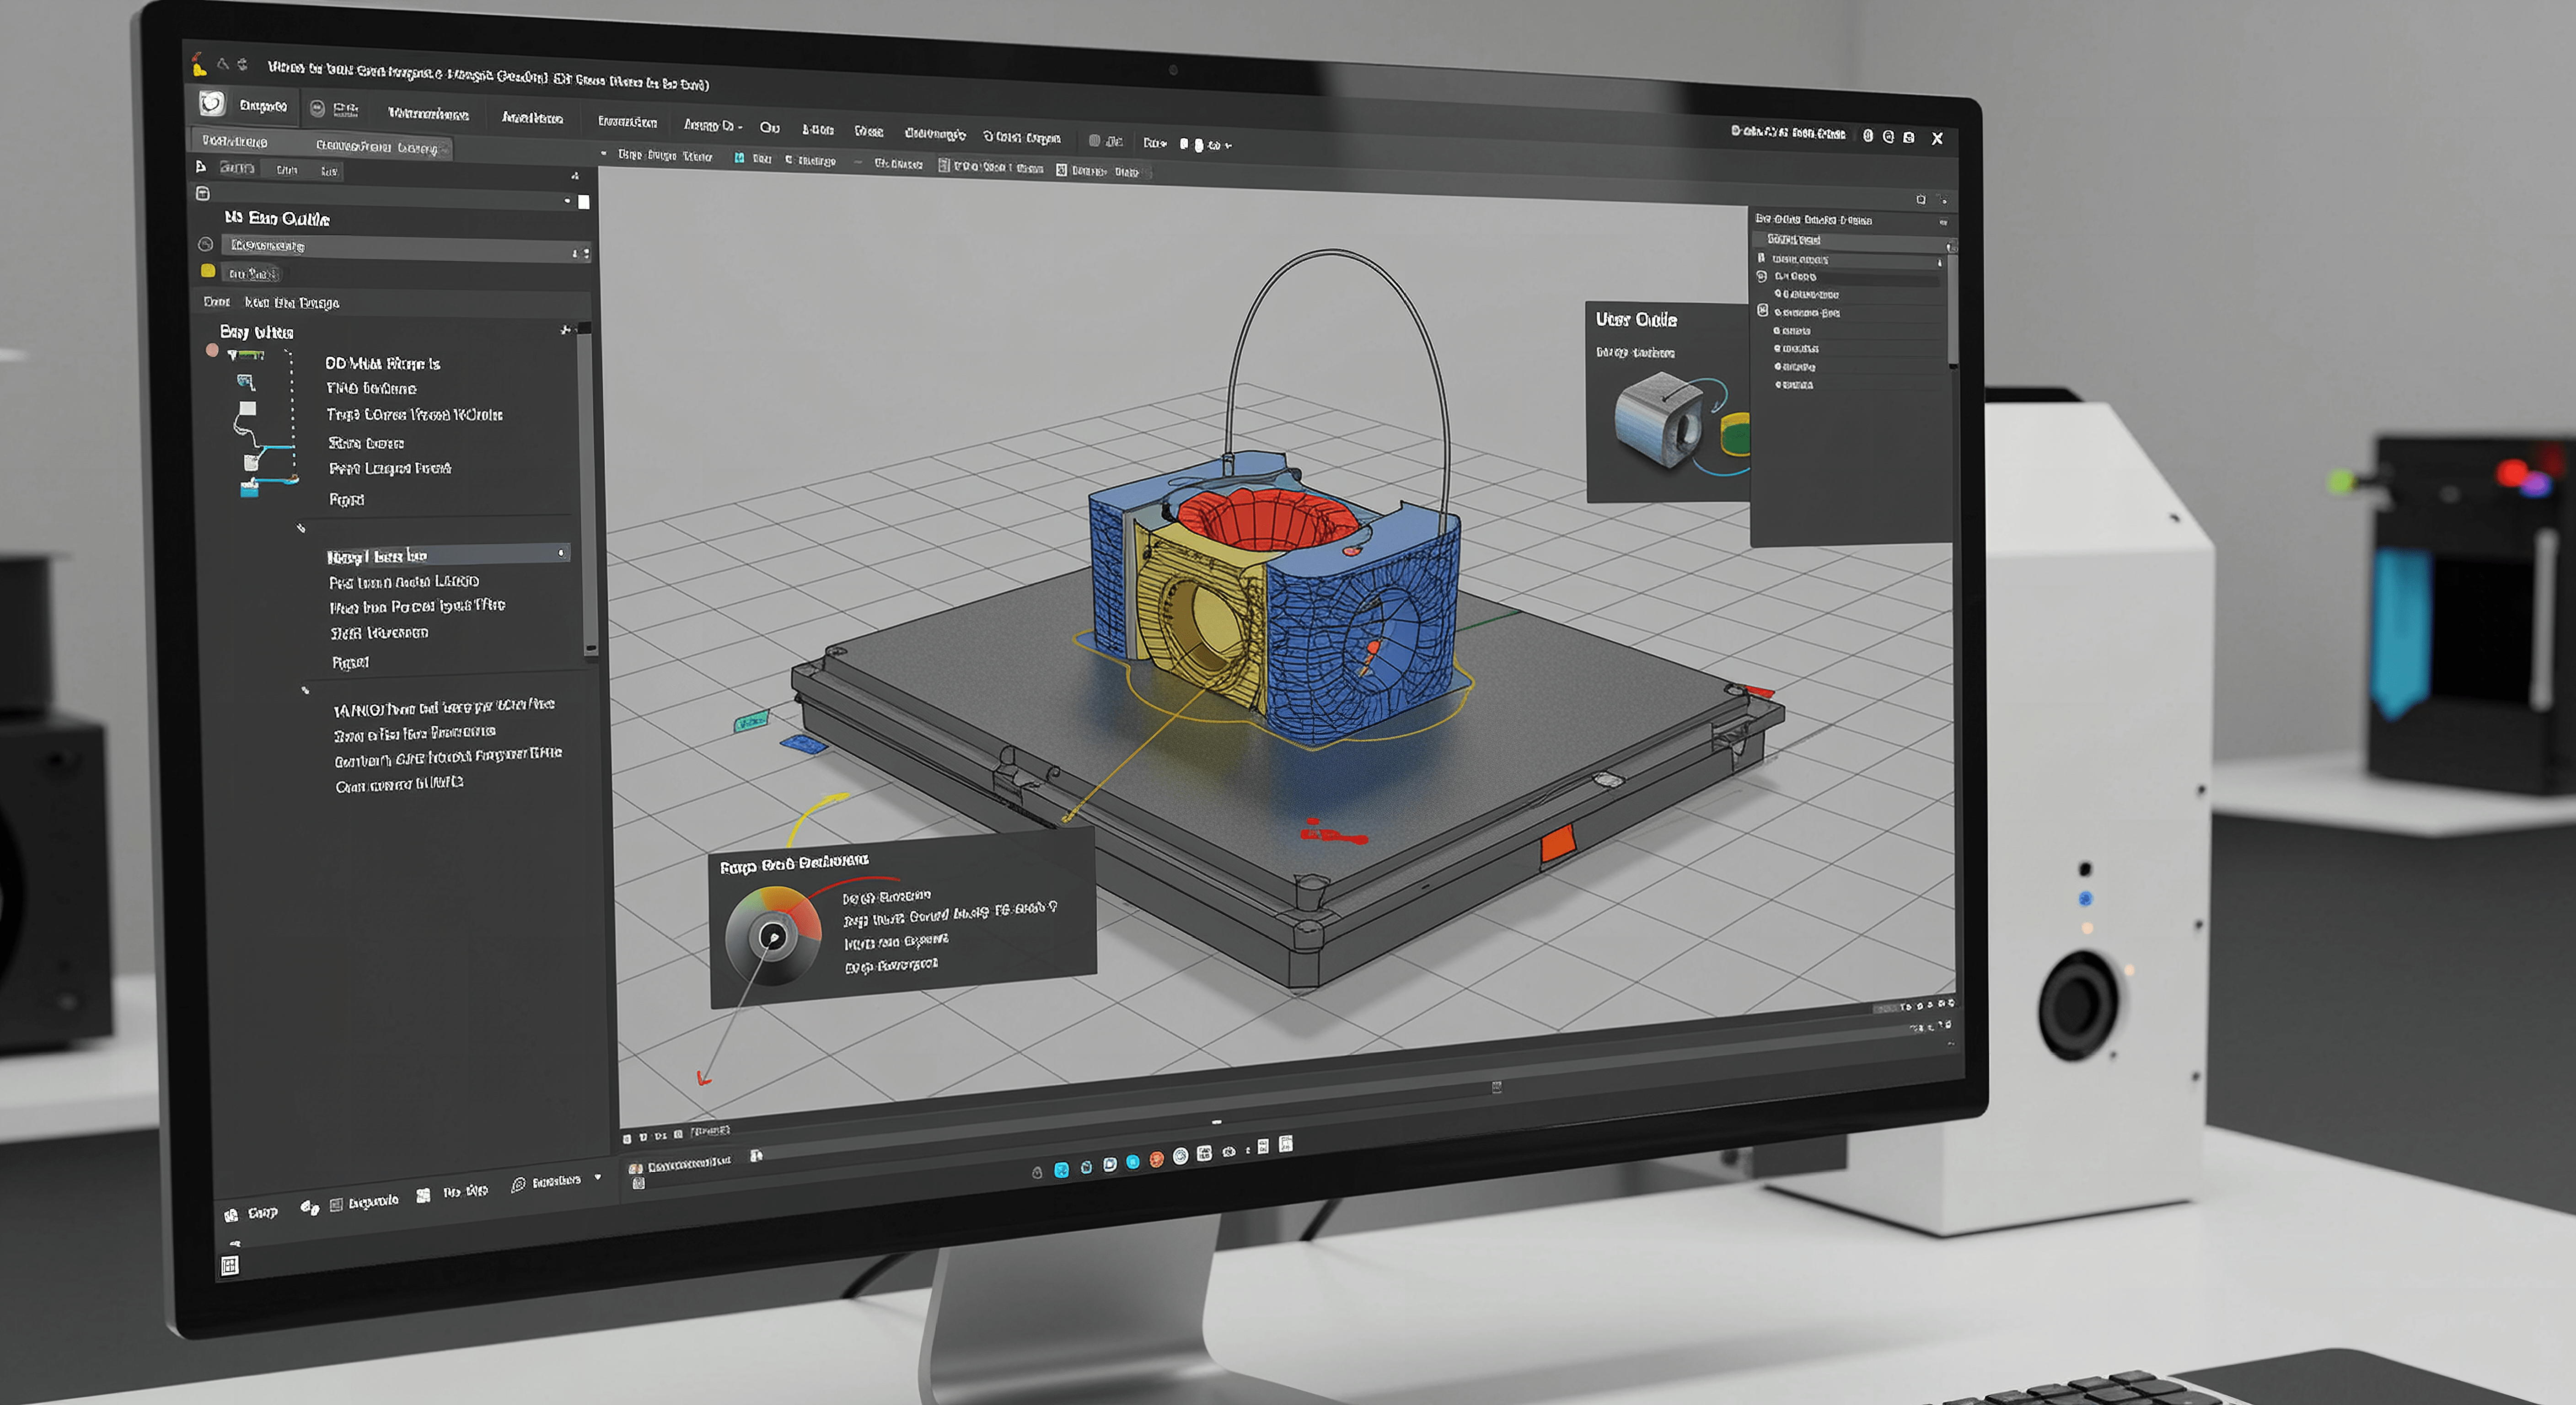Close the application with the white X

click(1937, 138)
